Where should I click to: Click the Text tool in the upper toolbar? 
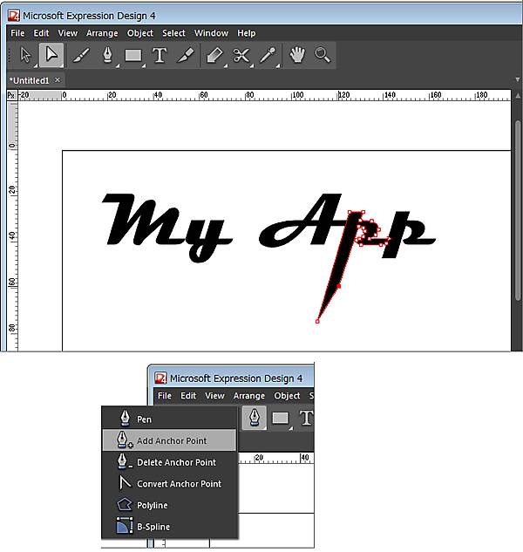pos(160,55)
